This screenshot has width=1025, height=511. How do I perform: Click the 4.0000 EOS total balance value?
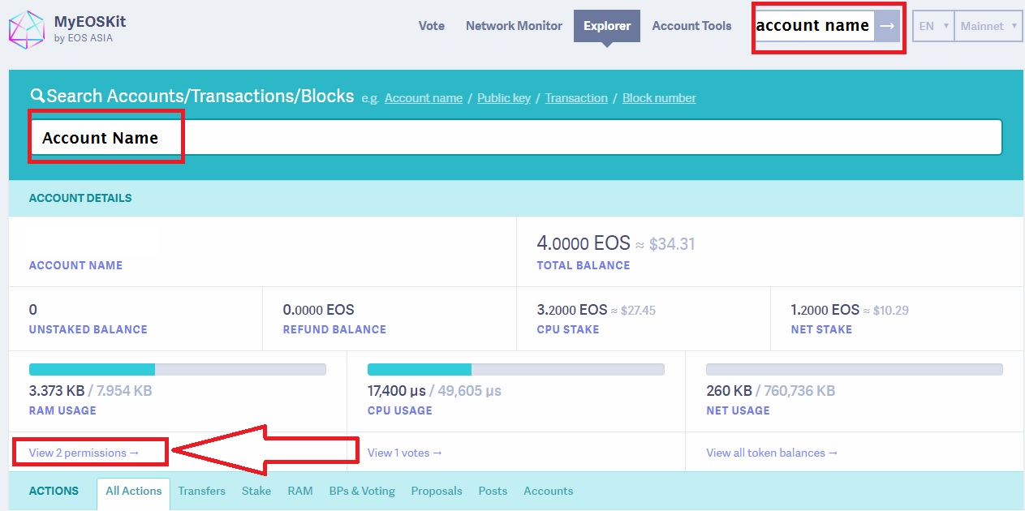(584, 243)
